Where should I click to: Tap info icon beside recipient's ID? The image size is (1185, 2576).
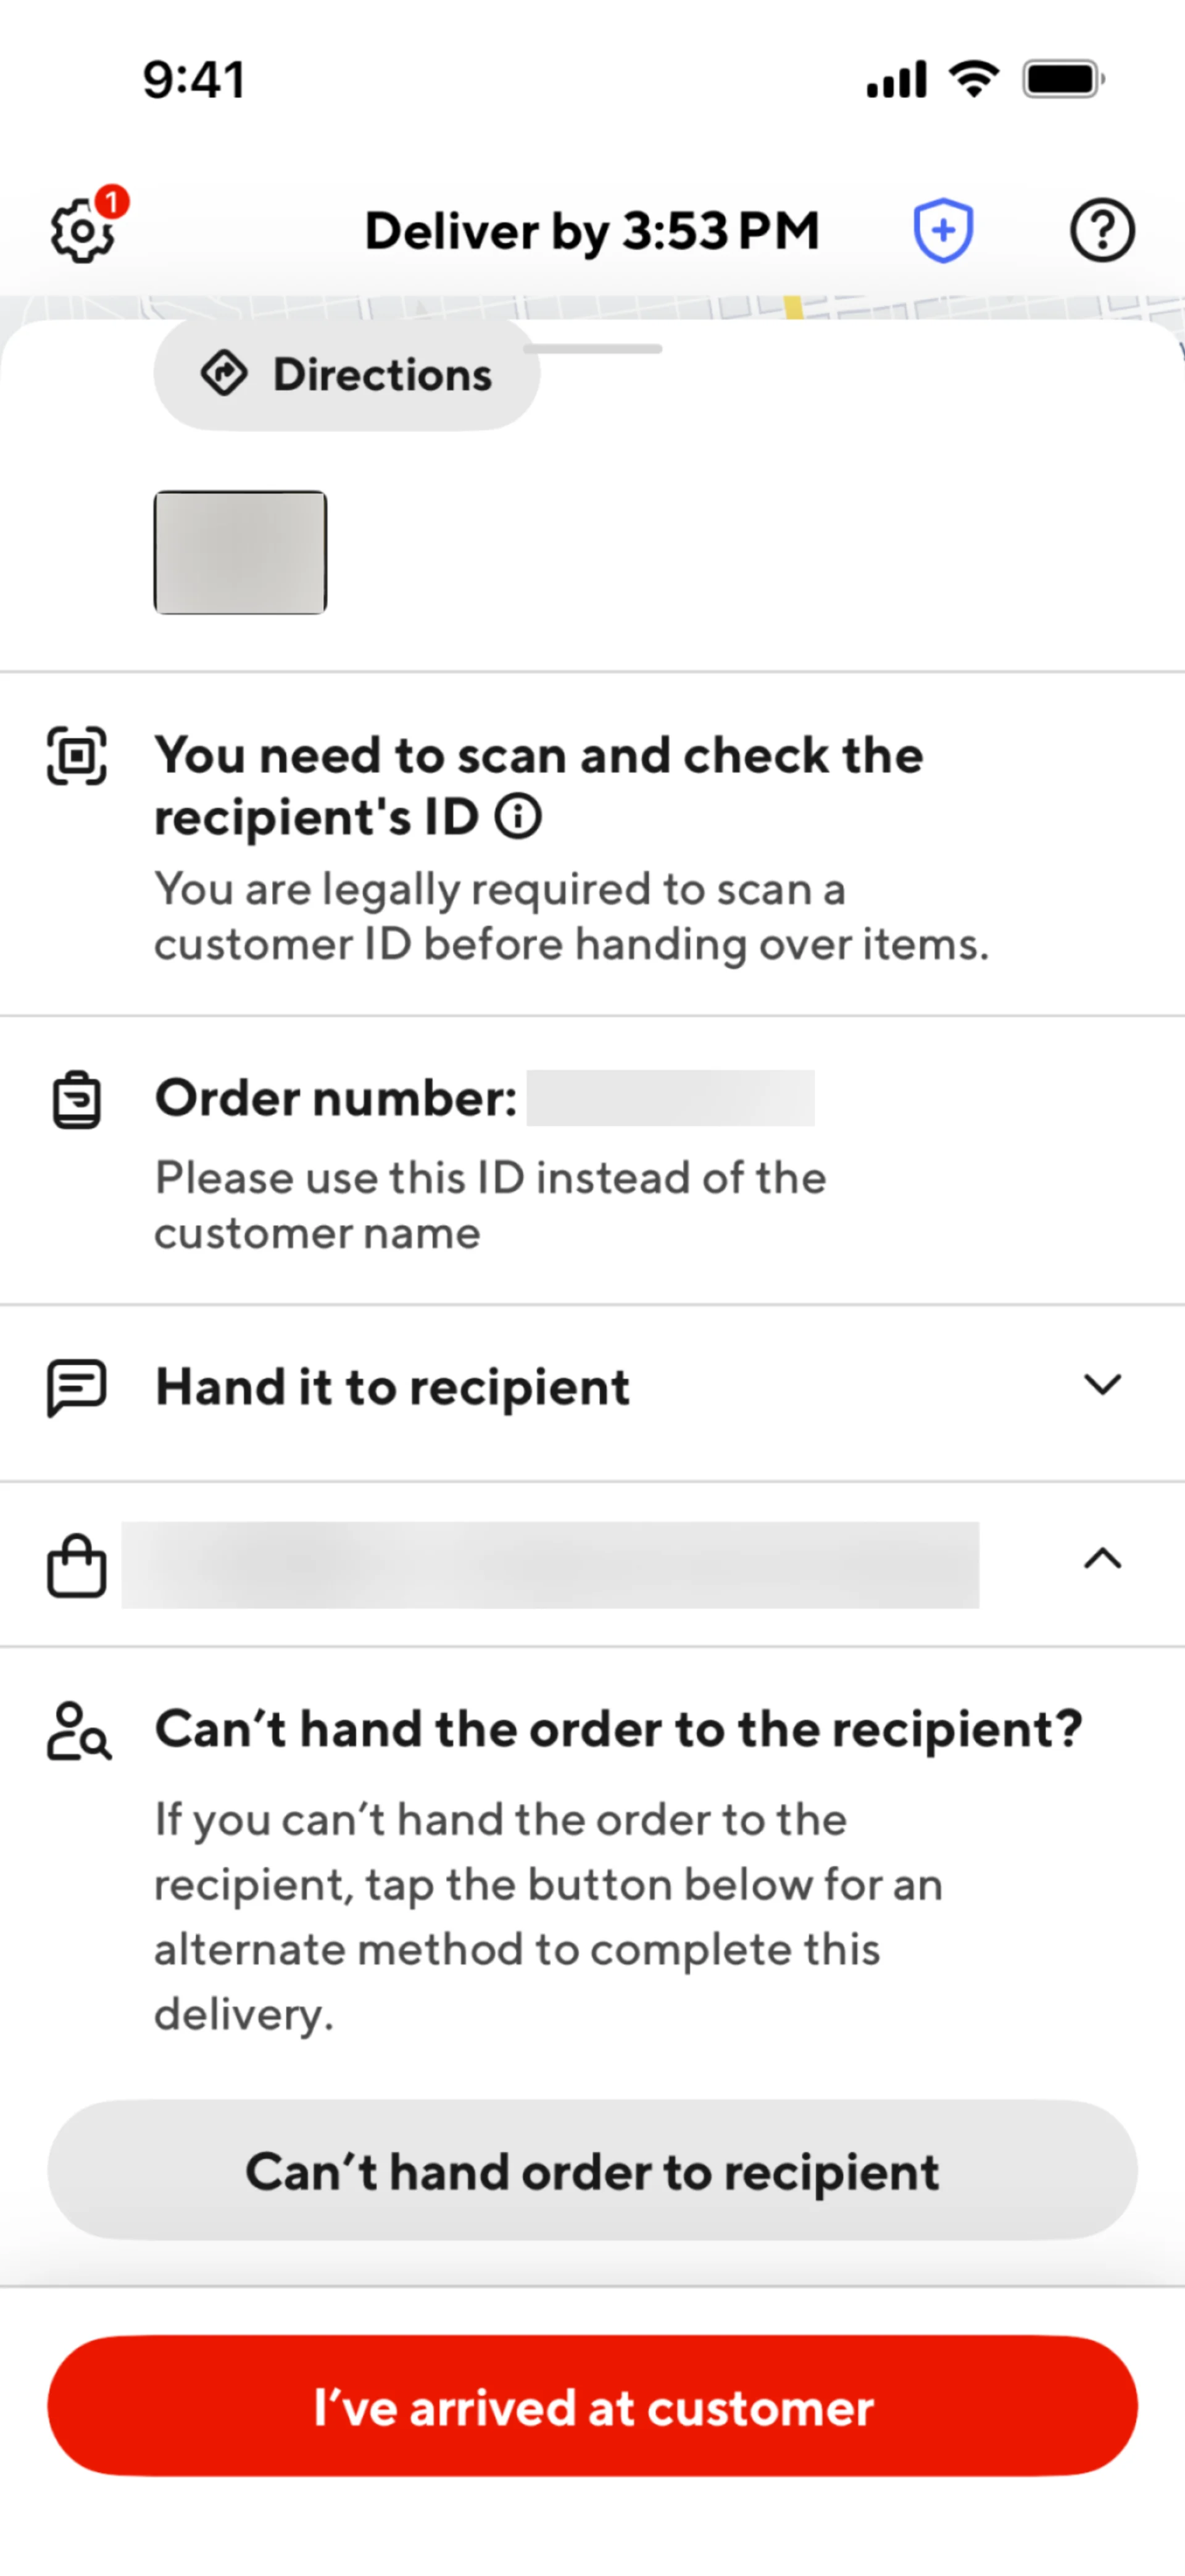(x=518, y=817)
